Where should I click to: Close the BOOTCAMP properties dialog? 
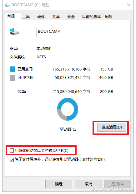tap(129, 5)
